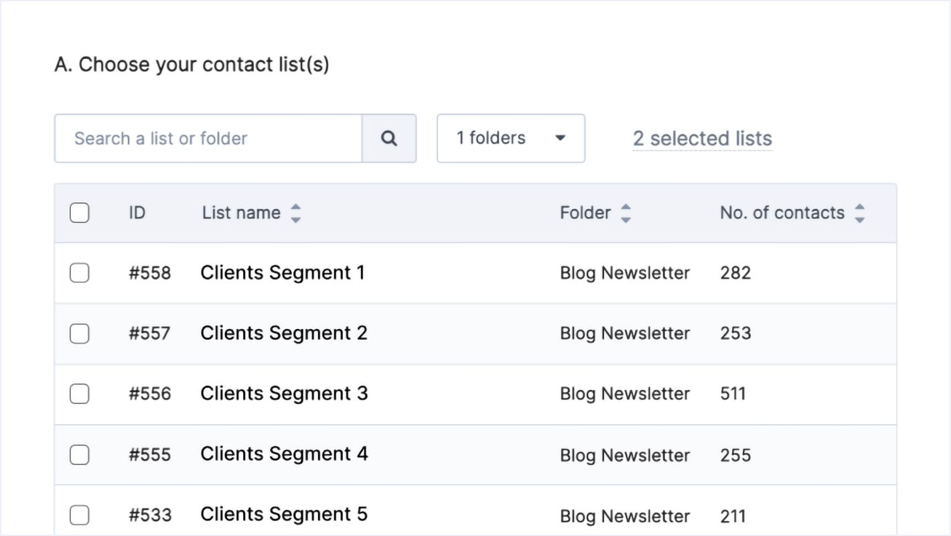
Task: Enable the Clients Segment 5 checkbox
Action: click(x=80, y=515)
